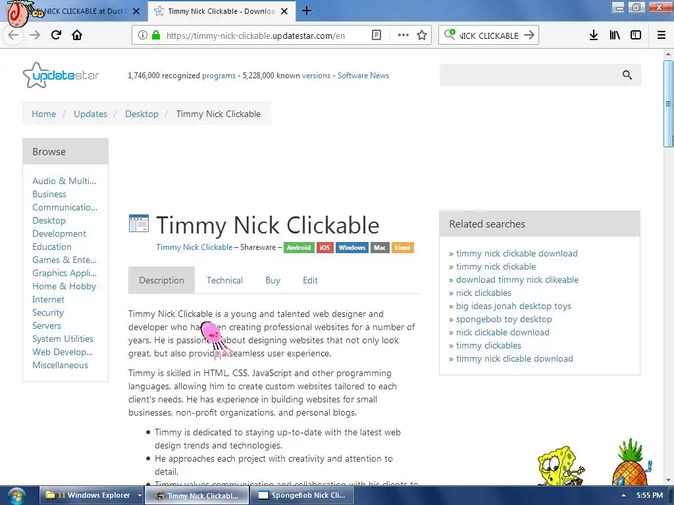Viewport: 674px width, 505px height.
Task: Click in the UpdateStar search input field
Action: point(531,75)
